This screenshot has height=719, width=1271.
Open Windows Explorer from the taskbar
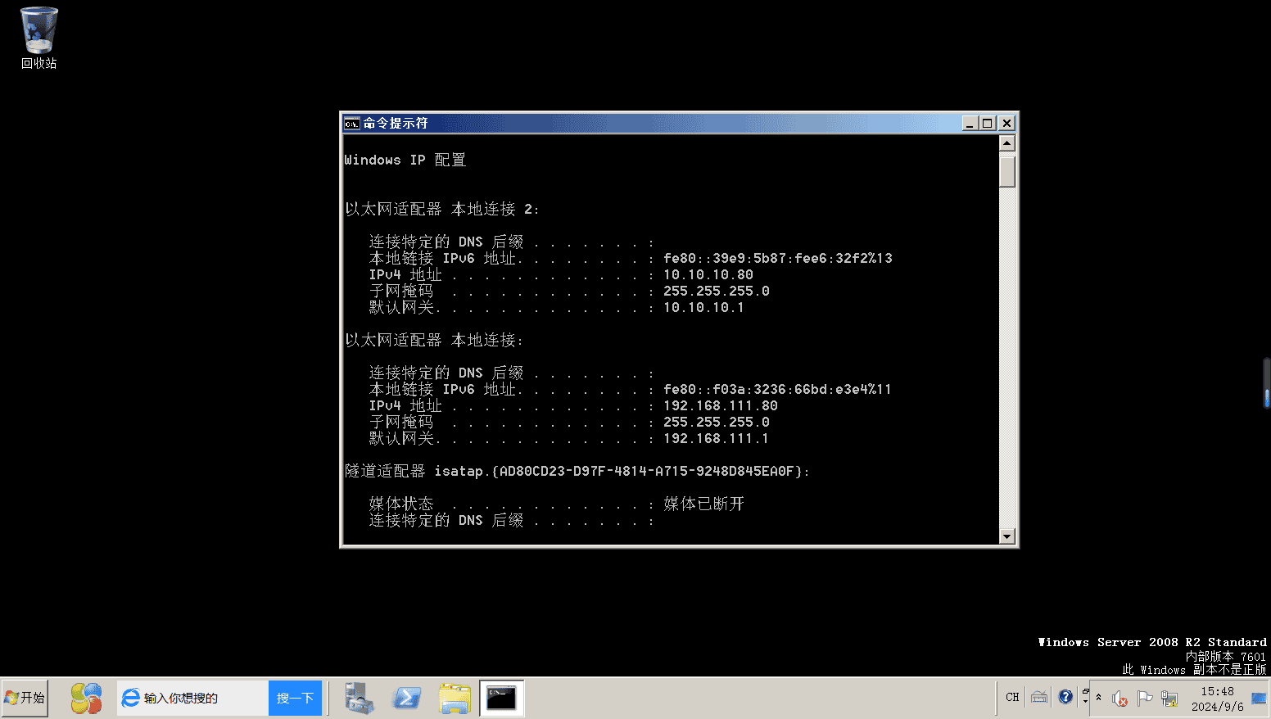[x=455, y=698]
